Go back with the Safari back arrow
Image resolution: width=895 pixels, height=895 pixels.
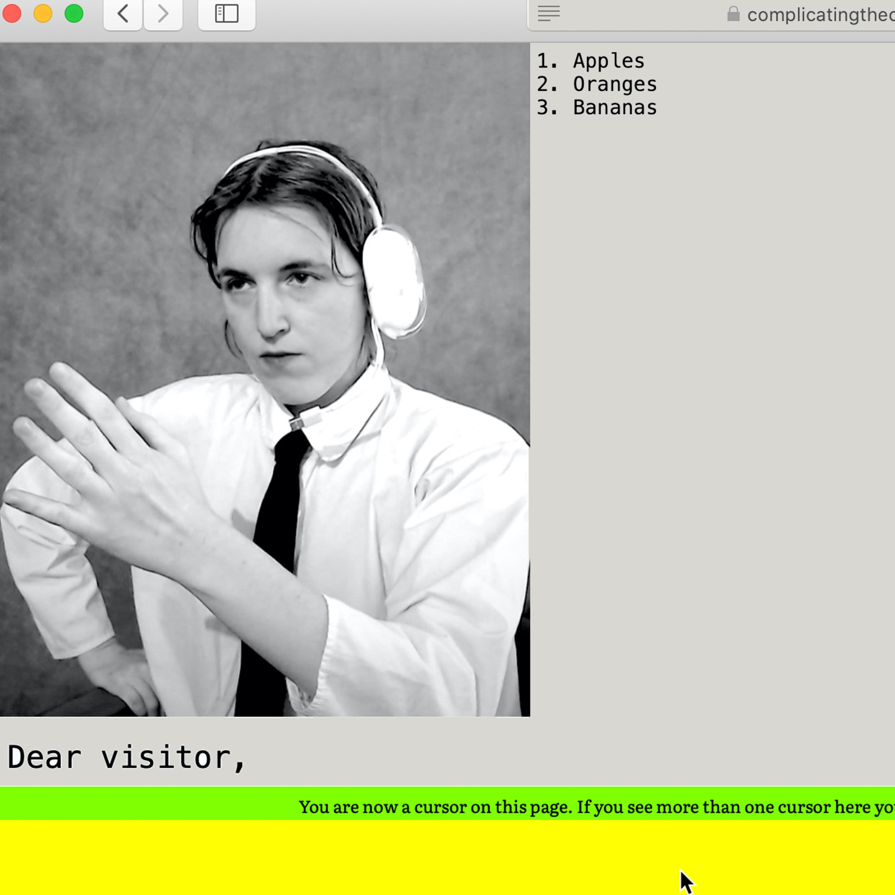(x=123, y=14)
